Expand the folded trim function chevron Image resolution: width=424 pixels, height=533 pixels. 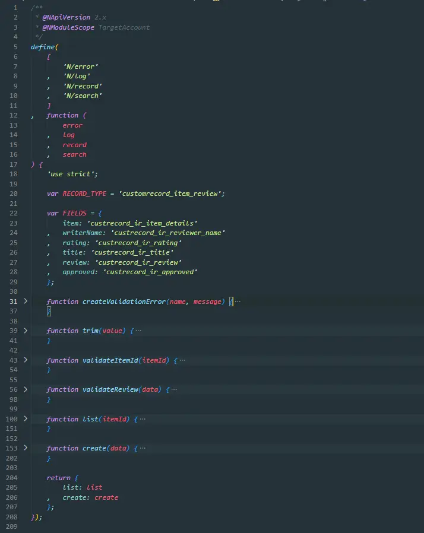tap(26, 331)
